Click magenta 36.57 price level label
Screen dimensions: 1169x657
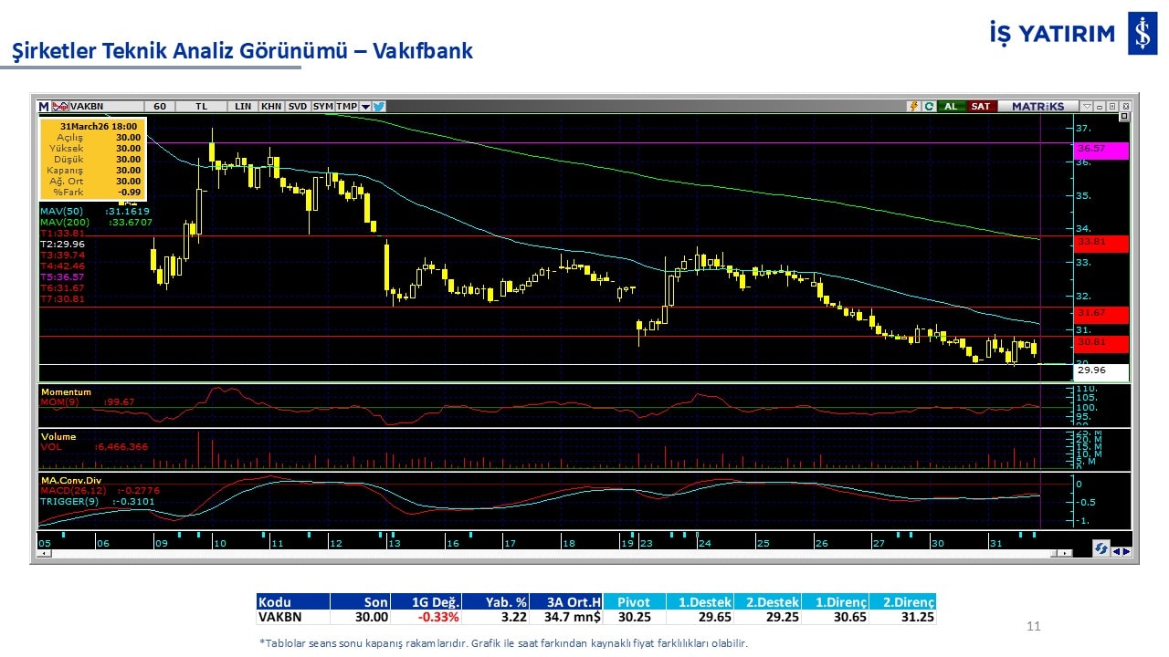[x=1101, y=150]
